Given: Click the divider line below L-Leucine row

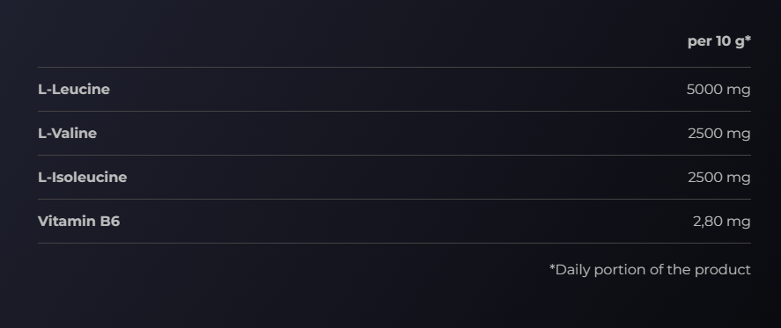Looking at the screenshot, I should point(394,111).
